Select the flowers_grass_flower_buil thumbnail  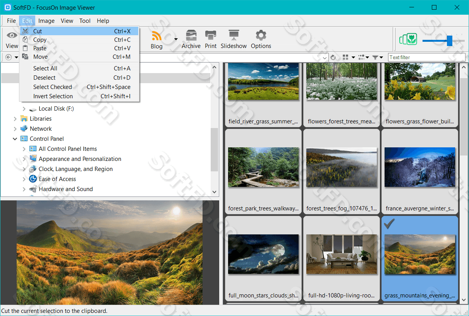tap(420, 94)
